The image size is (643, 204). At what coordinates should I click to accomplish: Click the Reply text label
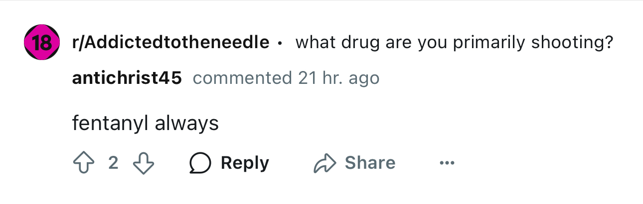coord(245,163)
